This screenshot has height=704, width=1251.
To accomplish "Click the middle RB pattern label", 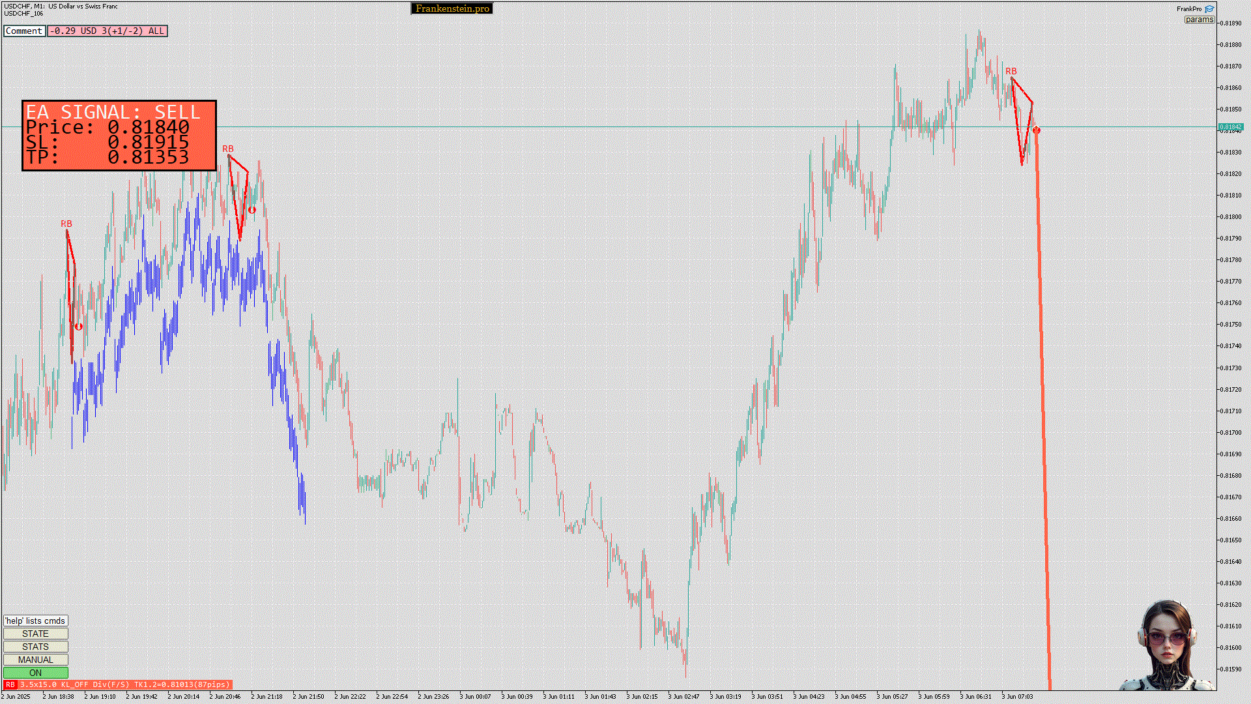I will pyautogui.click(x=227, y=149).
